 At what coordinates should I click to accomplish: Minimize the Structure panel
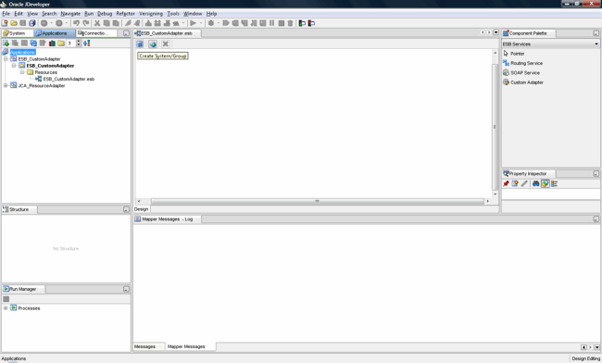[126, 209]
